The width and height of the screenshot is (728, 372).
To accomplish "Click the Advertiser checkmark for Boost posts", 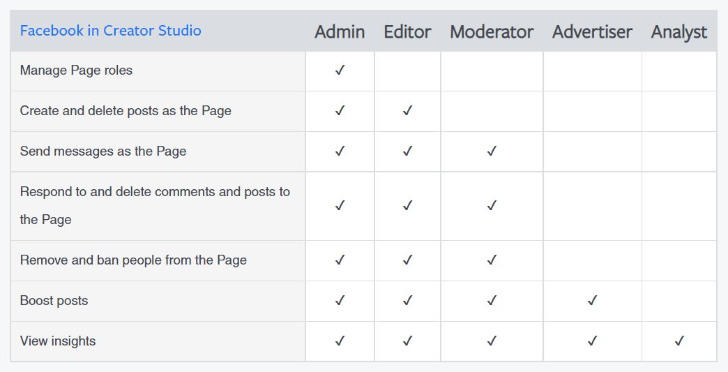I will click(592, 301).
